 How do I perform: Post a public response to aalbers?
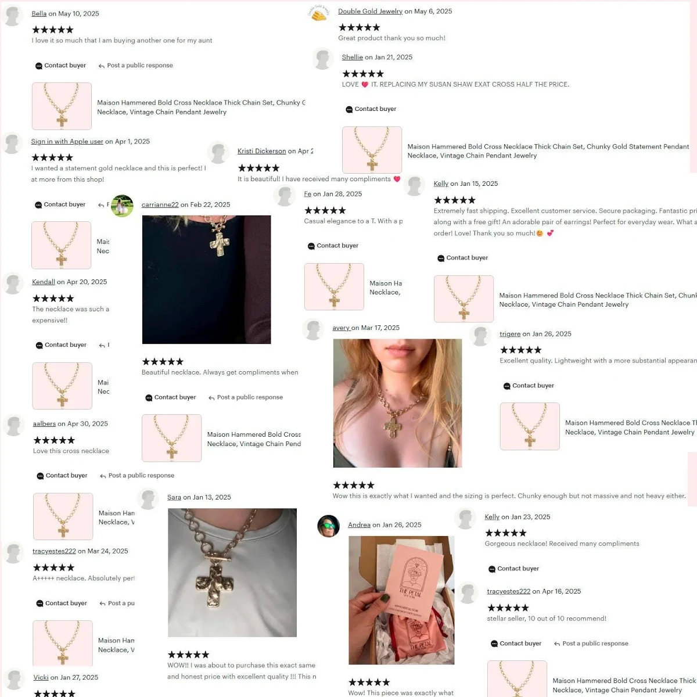point(137,476)
